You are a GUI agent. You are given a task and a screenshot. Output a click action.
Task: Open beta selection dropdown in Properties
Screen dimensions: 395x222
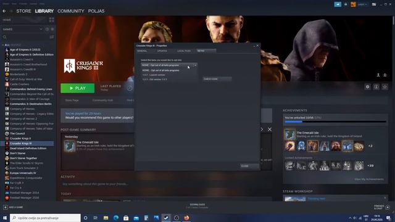(168, 65)
